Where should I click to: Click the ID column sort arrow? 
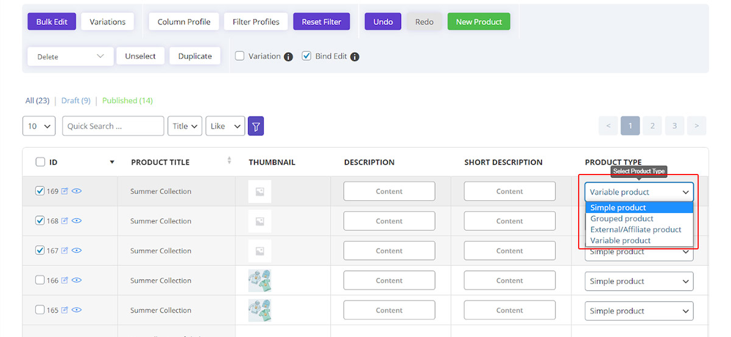(112, 162)
